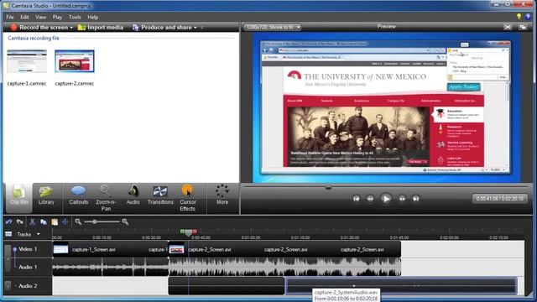Adjust the timeline zoom slider

(x=94, y=221)
